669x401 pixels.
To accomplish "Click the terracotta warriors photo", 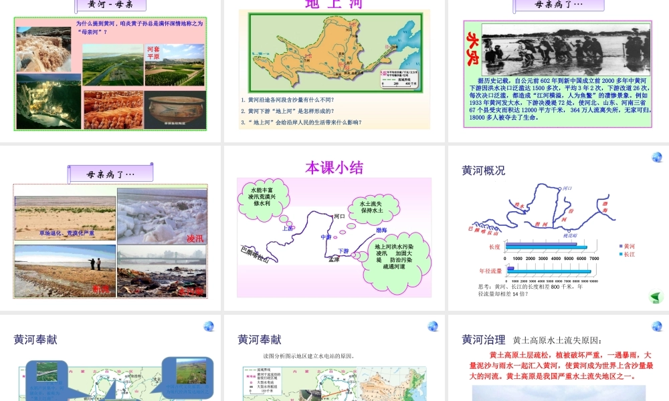I will point(114,110).
